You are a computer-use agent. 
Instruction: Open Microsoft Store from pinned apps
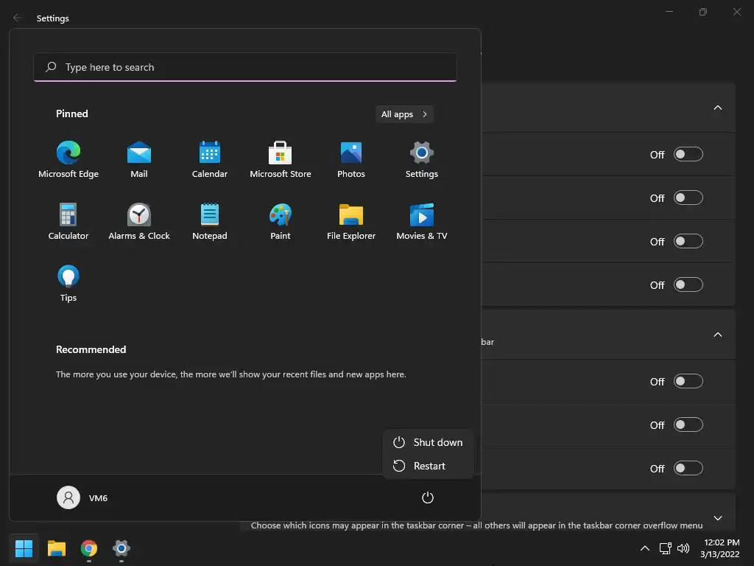(x=281, y=160)
